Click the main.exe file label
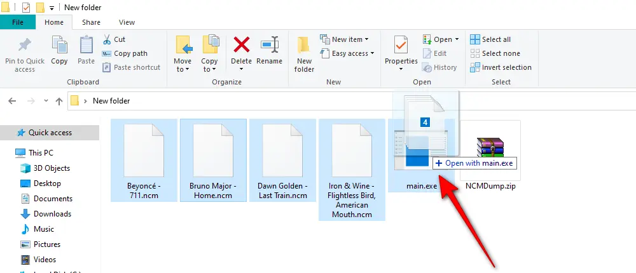 422,186
